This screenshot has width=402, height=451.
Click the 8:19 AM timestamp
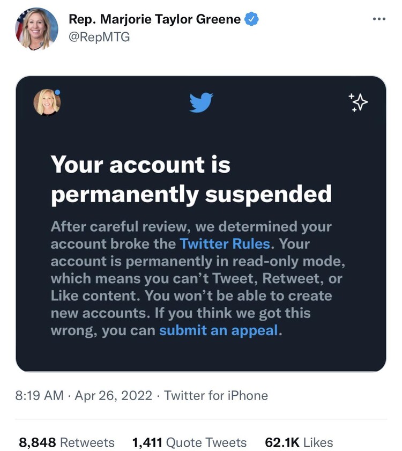click(41, 396)
